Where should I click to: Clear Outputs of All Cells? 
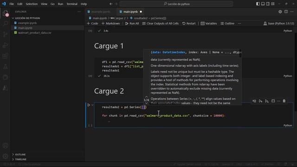[x=161, y=24]
